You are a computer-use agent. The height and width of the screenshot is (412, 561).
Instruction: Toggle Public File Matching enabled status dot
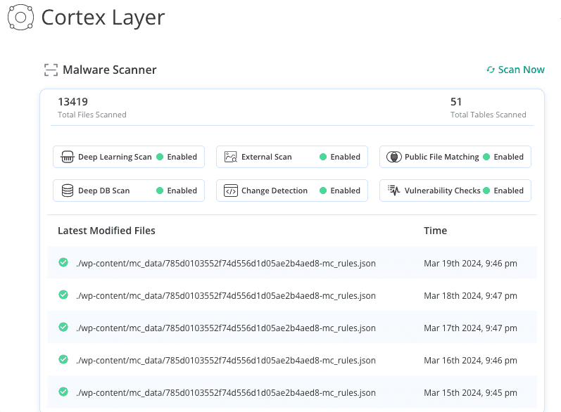tap(486, 157)
